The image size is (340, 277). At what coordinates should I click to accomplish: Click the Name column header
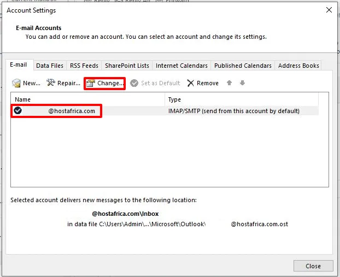coord(88,99)
